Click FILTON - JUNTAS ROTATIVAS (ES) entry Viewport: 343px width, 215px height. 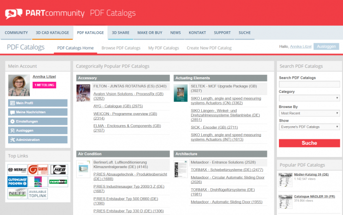pyautogui.click(x=130, y=86)
